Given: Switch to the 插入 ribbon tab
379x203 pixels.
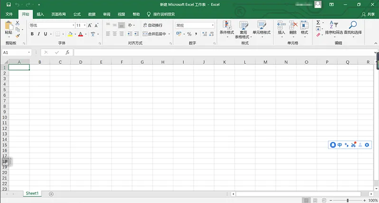Looking at the screenshot, I should (40, 14).
